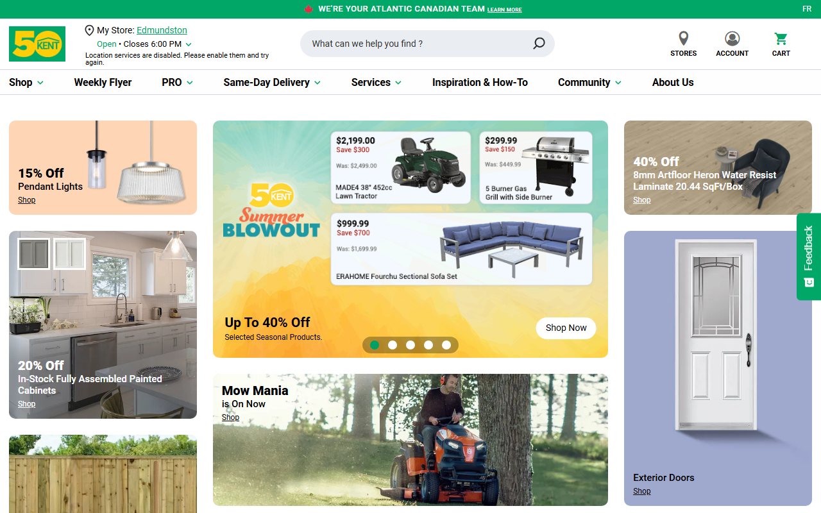
Task: Click the search magnifier icon
Action: (539, 44)
